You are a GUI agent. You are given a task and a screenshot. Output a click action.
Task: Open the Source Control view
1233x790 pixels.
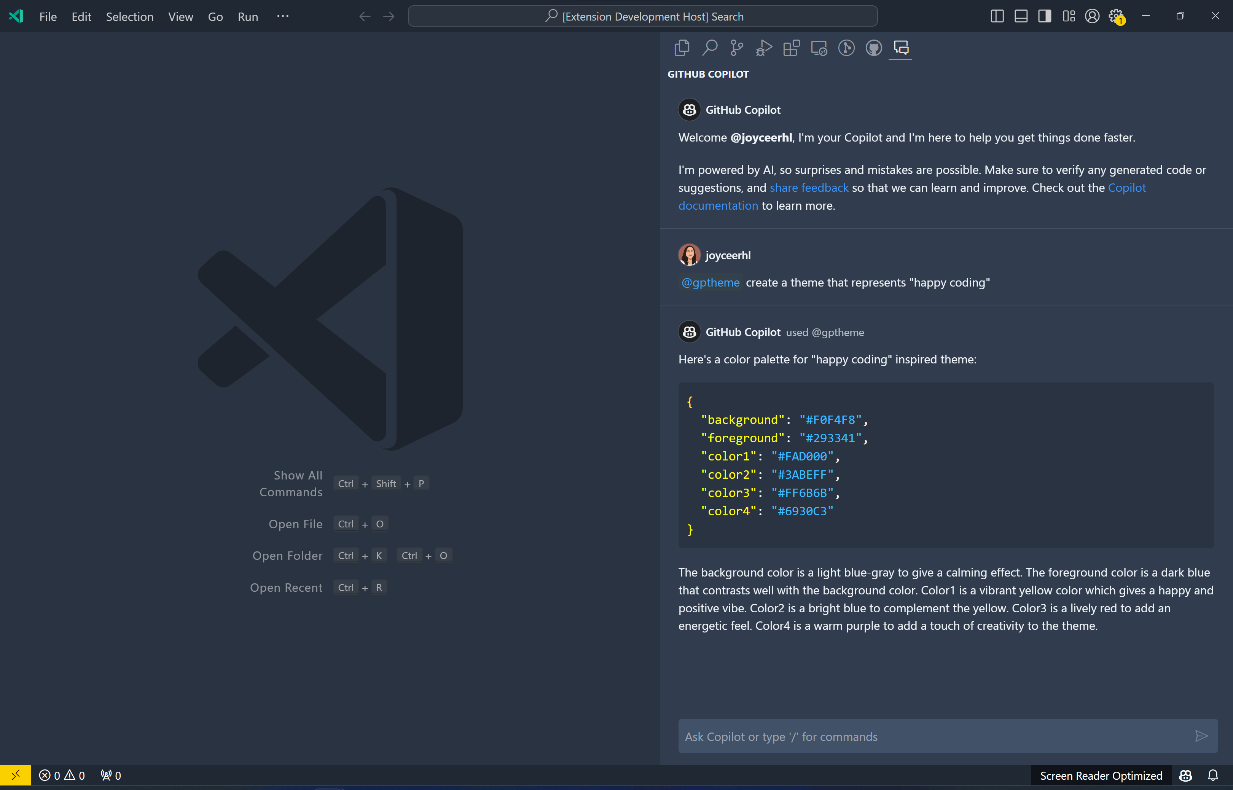[736, 48]
